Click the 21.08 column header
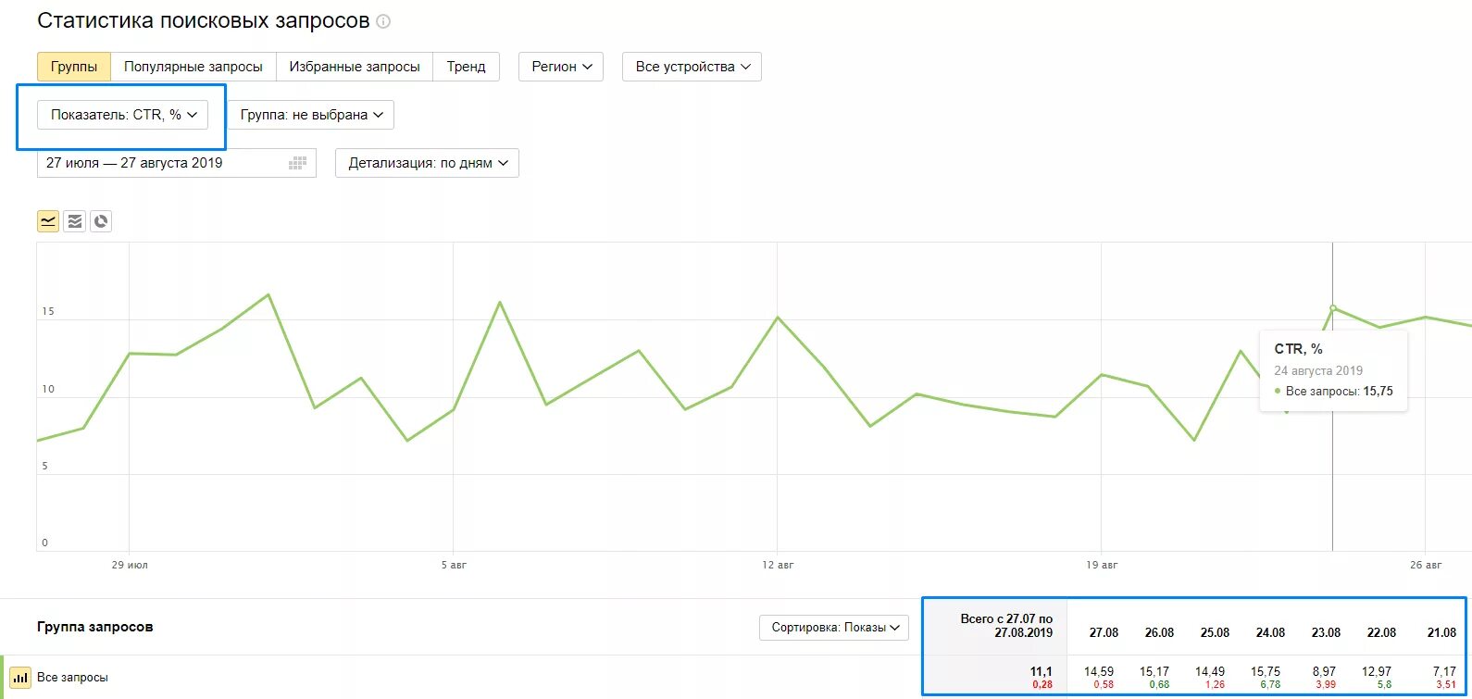 click(x=1441, y=632)
